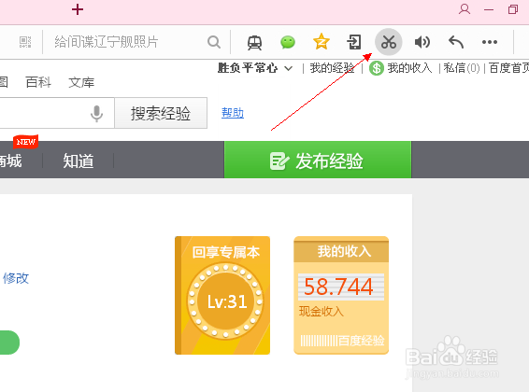Click the 搜索经验 button

point(161,113)
